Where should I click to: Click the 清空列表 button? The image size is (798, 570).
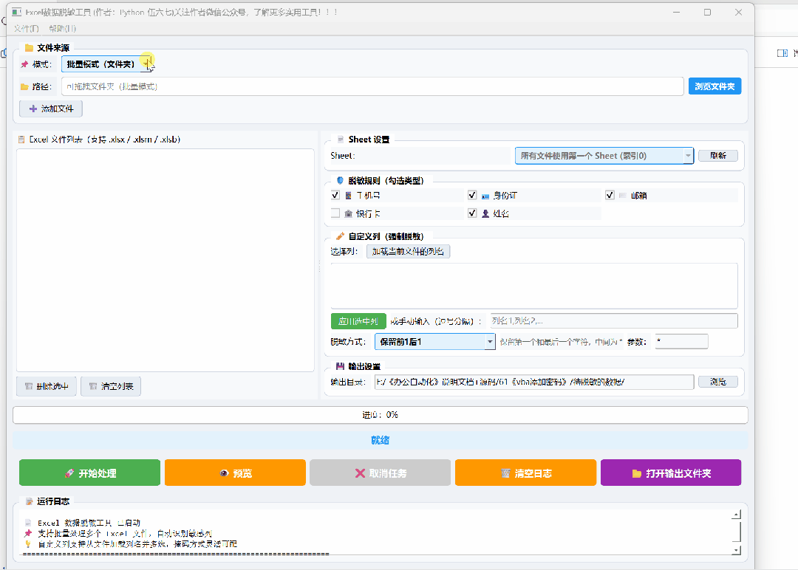(111, 386)
